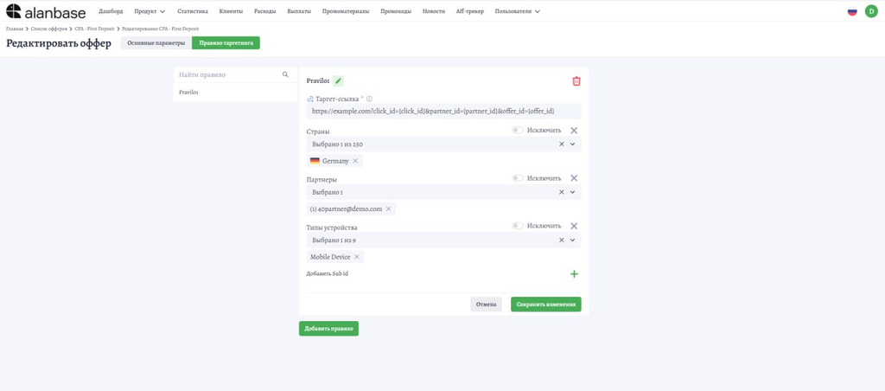This screenshot has width=885, height=391.
Task: Remove the 40partner@demo.com partner tag
Action: pos(388,209)
